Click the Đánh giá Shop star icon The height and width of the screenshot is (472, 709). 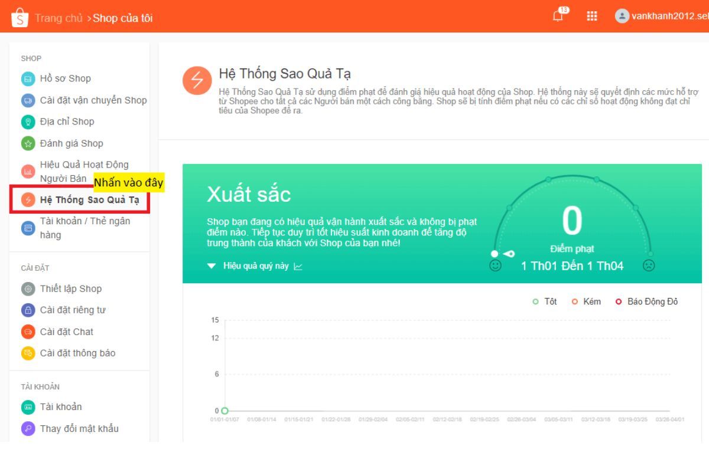click(x=28, y=143)
